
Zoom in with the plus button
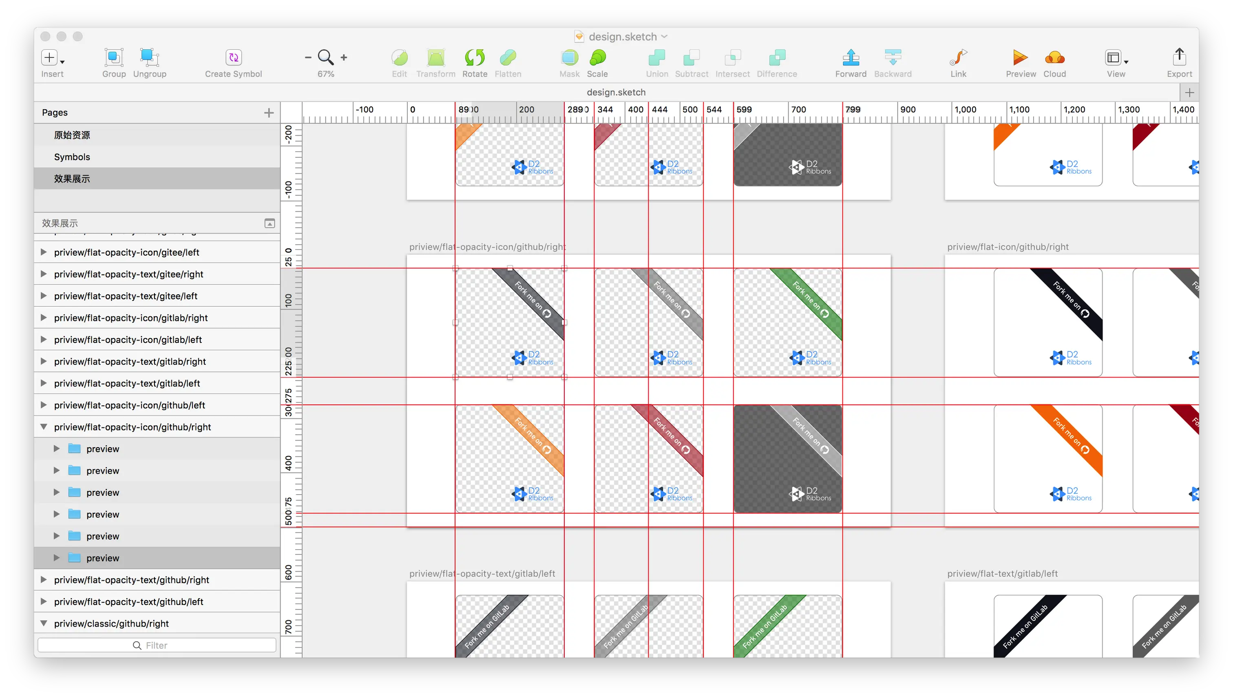click(x=344, y=57)
